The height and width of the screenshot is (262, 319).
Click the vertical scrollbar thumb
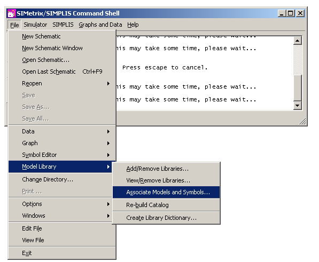click(x=298, y=88)
